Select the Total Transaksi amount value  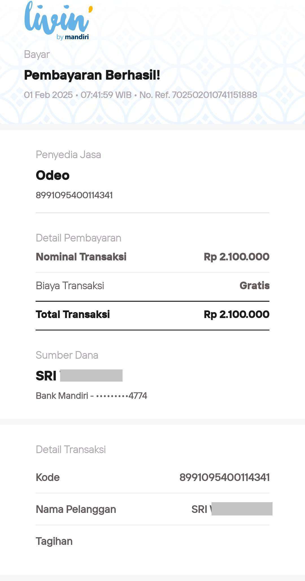[237, 314]
